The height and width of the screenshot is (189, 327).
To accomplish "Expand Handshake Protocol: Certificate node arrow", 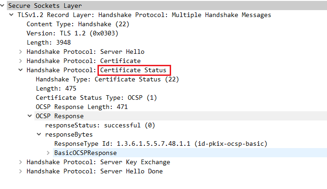I will (20, 61).
